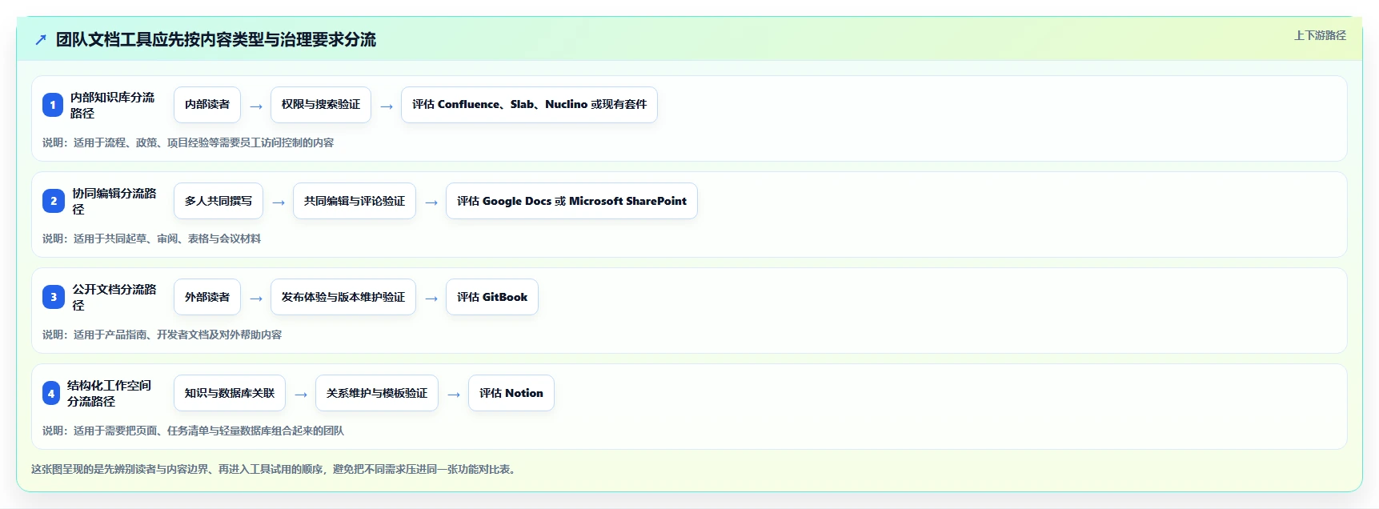Screen dimensions: 1379x509
Task: Select the 内部读者 step box
Action: tap(207, 105)
